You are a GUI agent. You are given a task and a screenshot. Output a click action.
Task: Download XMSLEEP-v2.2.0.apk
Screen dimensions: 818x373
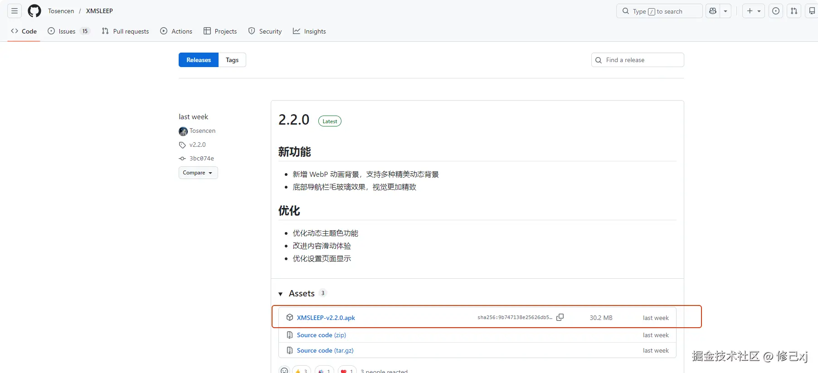point(326,318)
